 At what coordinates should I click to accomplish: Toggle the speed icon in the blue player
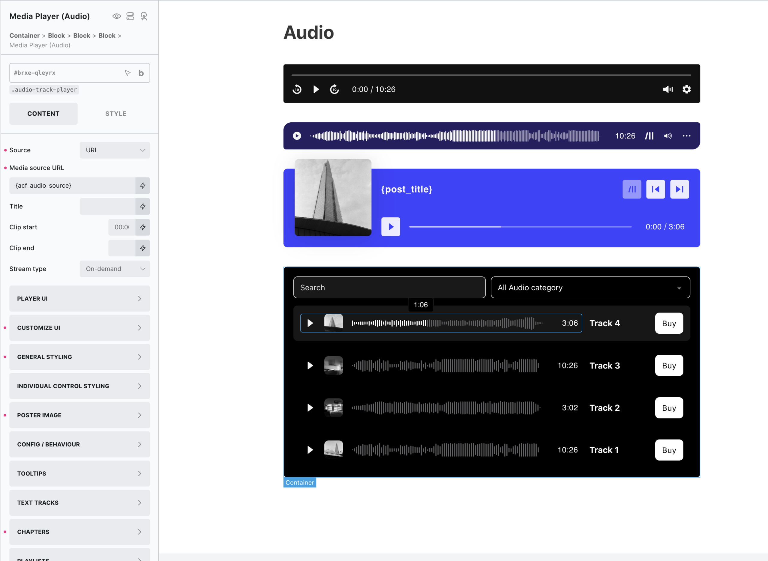click(x=632, y=189)
